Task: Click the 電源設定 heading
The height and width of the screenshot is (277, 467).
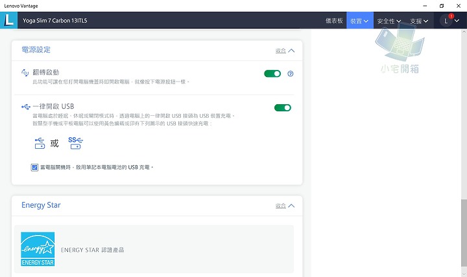Action: click(x=36, y=50)
